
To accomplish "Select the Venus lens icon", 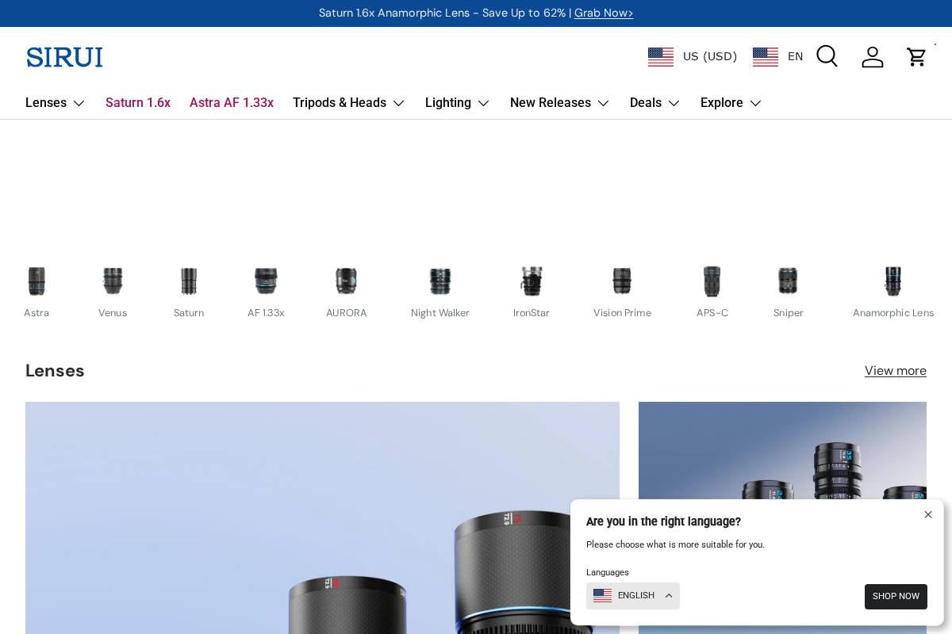I will point(113,281).
